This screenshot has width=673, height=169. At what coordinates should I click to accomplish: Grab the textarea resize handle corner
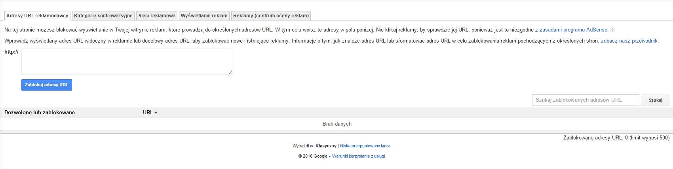click(x=230, y=72)
